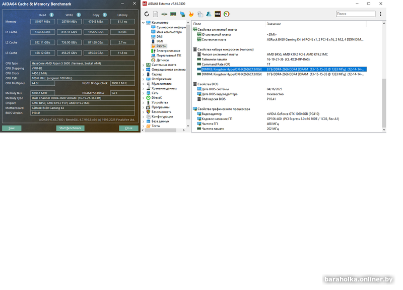Open Электропитание in the tree

(166, 51)
